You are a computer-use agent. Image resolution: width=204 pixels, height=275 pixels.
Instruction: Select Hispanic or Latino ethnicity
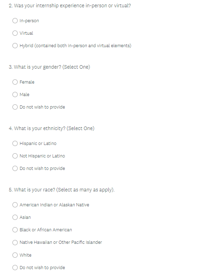pos(15,144)
